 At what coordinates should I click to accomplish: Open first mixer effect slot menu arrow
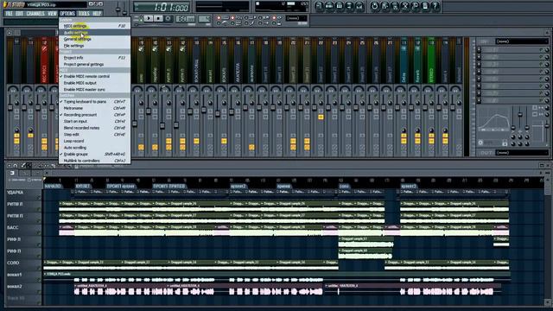coord(479,50)
